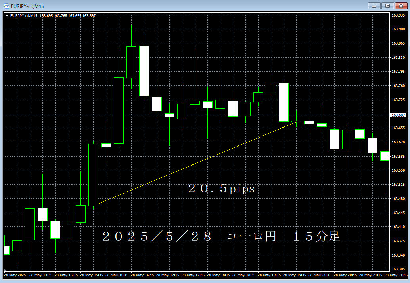This screenshot has width=410, height=283.
Task: Click the 163.935 level on price scale
Action: (x=398, y=15)
